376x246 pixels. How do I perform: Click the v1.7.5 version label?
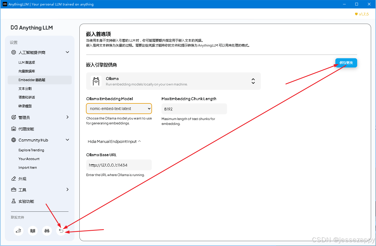(364, 14)
